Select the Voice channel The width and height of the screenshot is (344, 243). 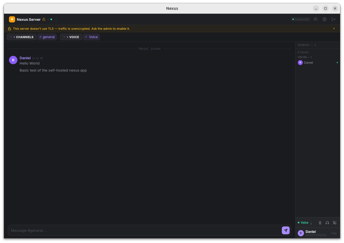click(91, 37)
